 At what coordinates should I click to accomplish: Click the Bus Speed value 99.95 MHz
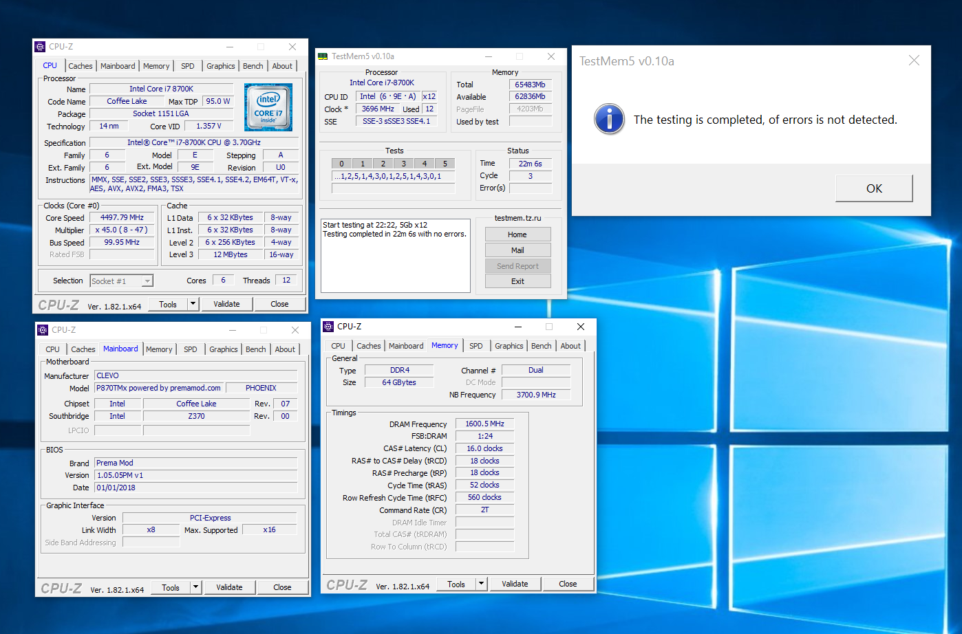pos(122,242)
